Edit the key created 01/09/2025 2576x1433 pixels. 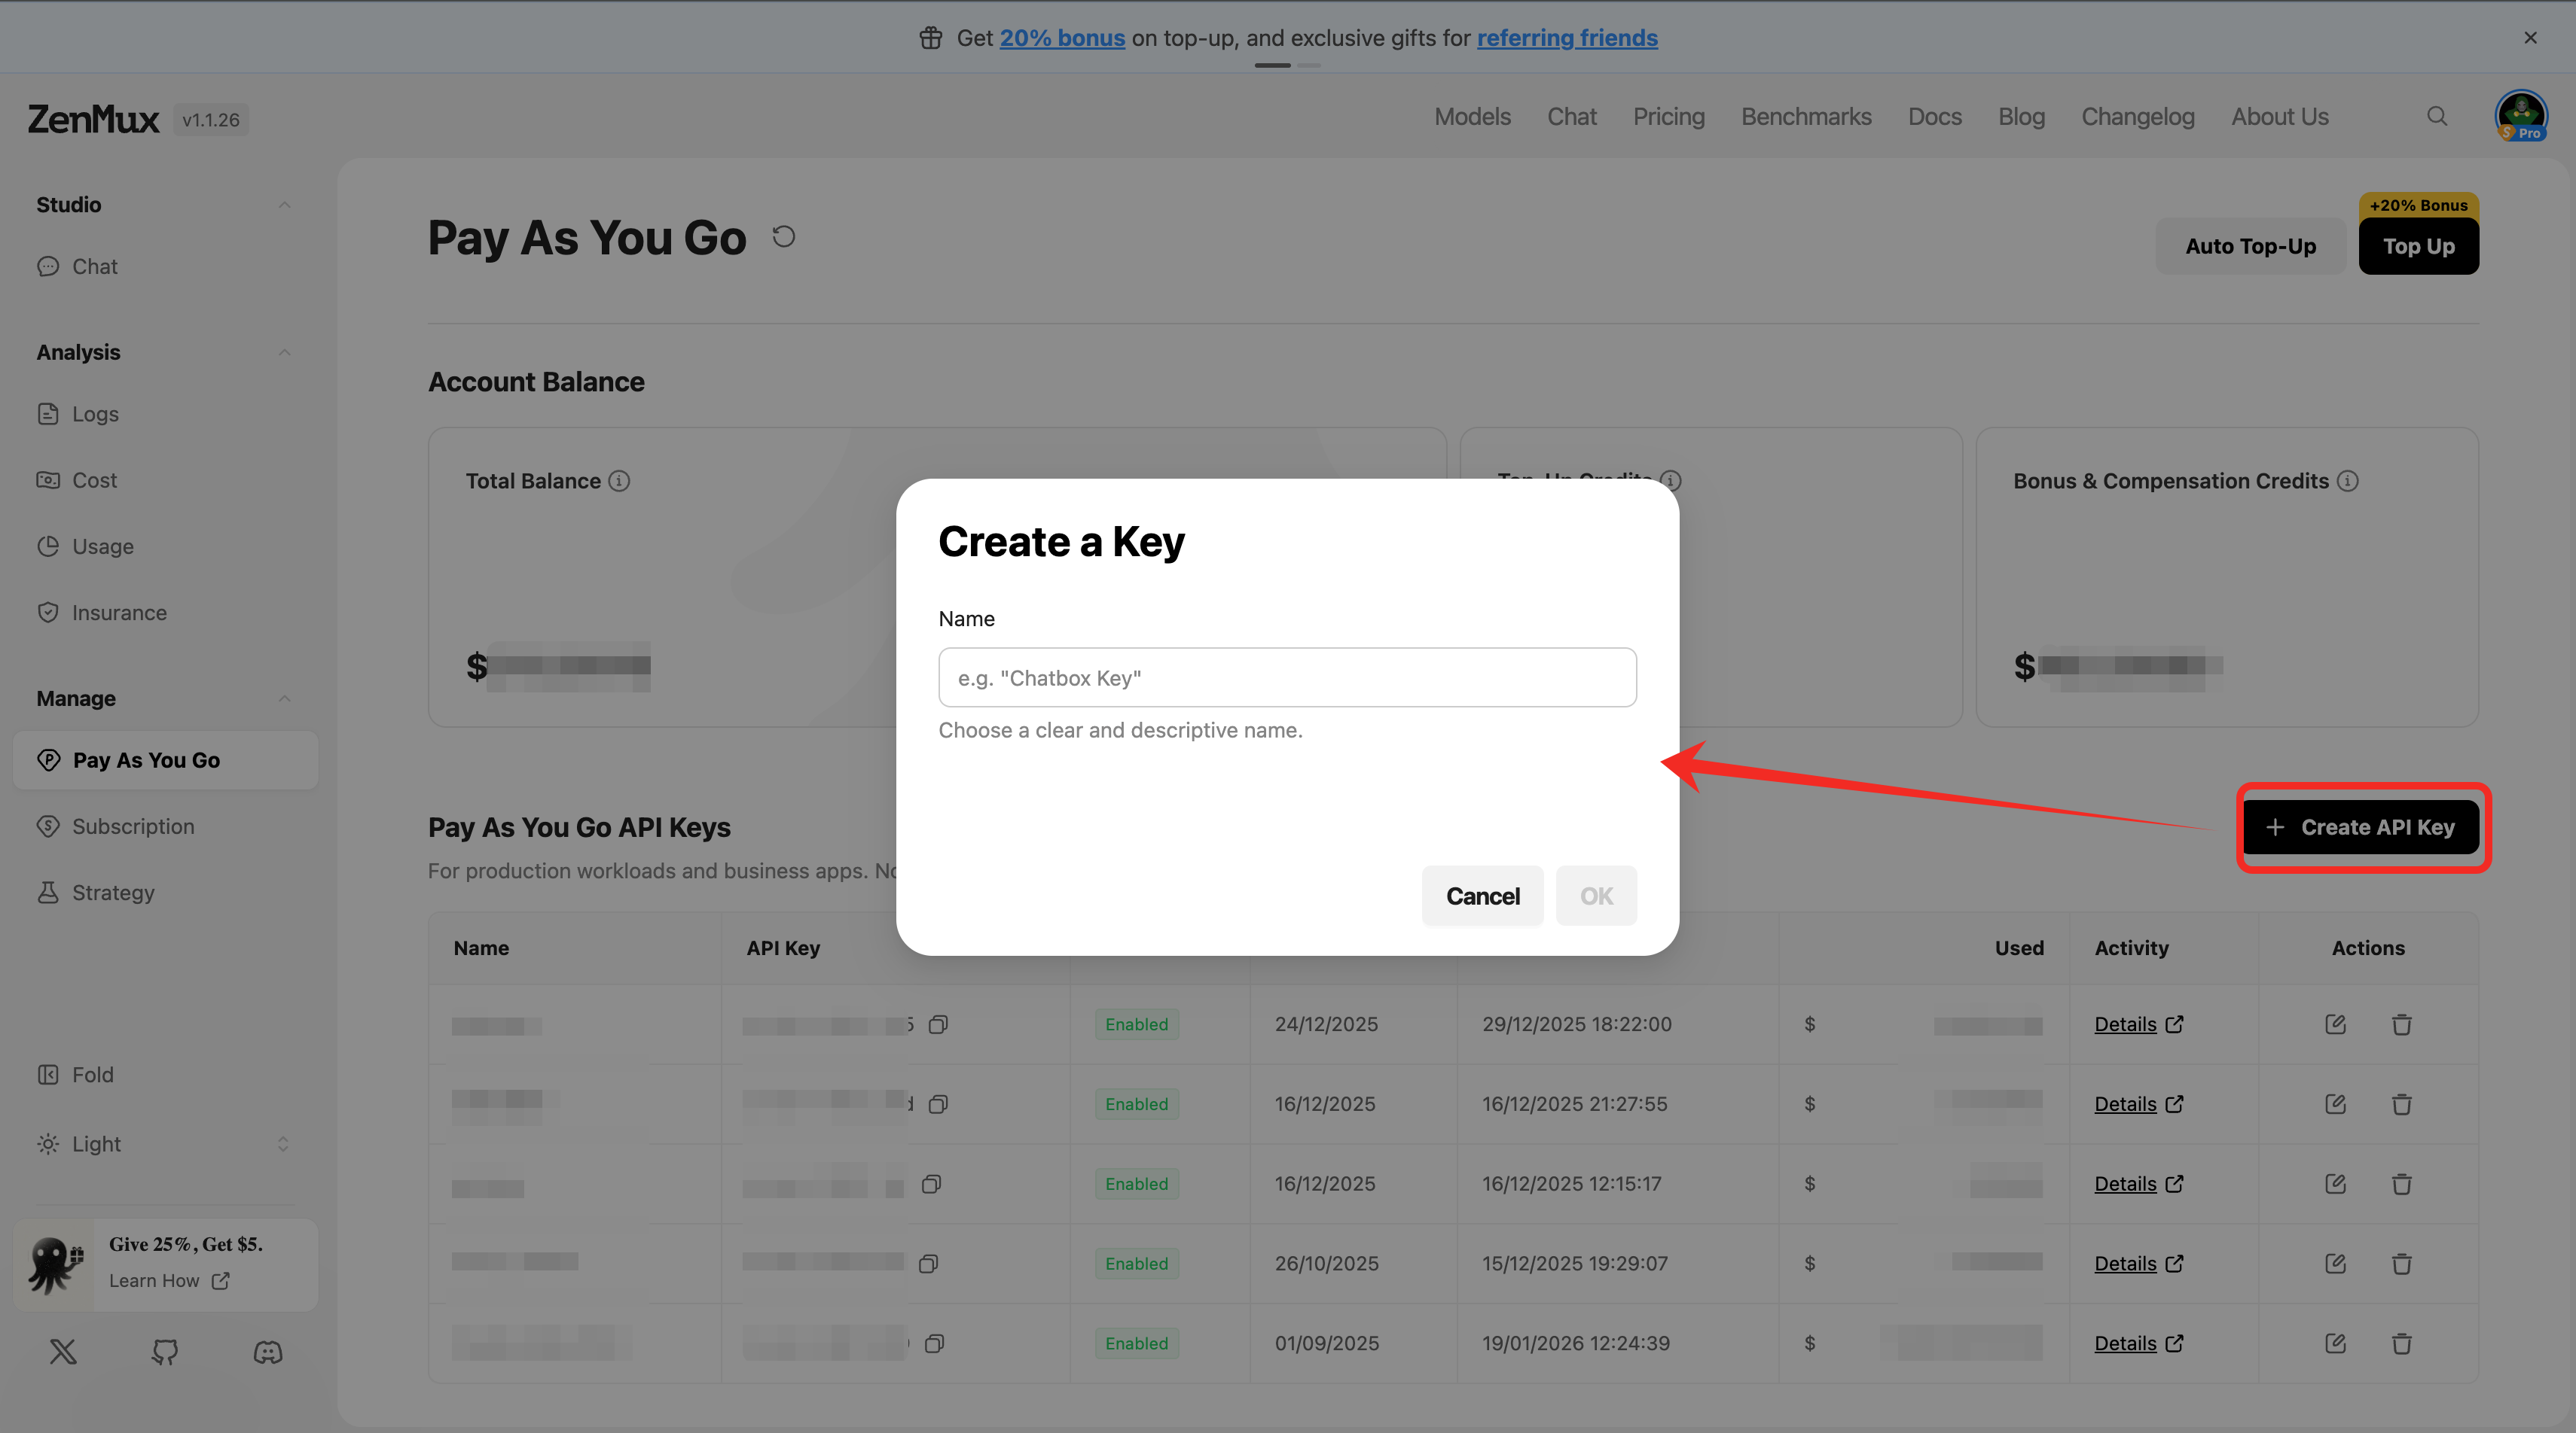tap(2335, 1344)
